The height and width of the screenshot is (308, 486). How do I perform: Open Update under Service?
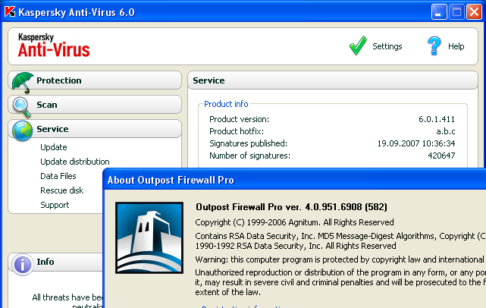[54, 147]
